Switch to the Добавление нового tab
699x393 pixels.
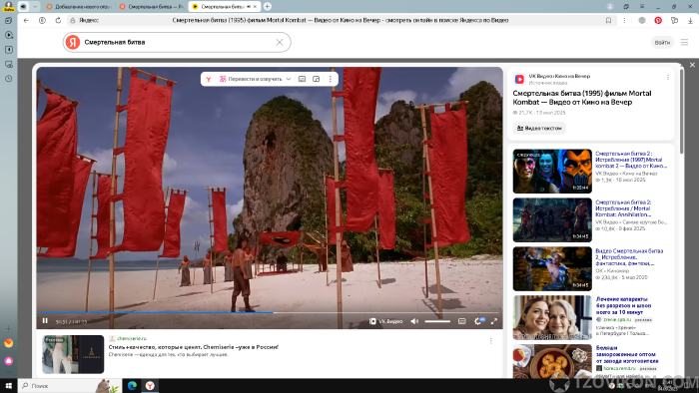pos(79,7)
